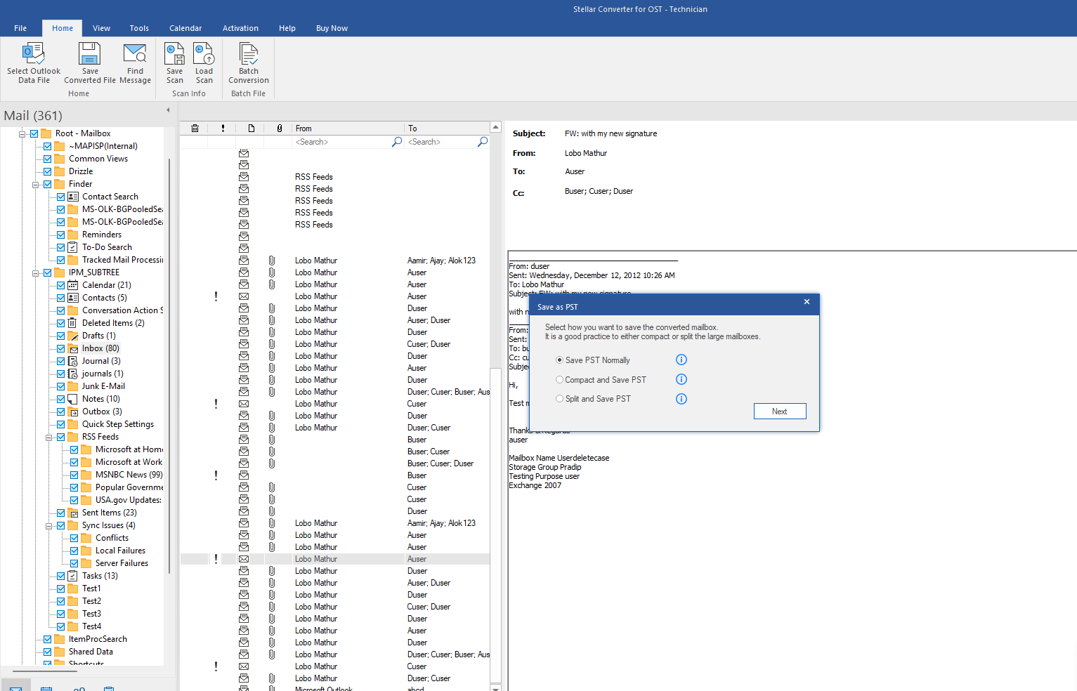Click the Outbox folder icon in tree
1077x691 pixels.
(x=73, y=412)
